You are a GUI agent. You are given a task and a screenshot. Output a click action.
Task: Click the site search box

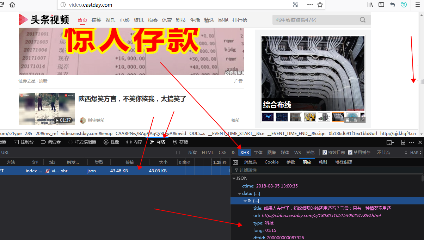[x=316, y=20]
